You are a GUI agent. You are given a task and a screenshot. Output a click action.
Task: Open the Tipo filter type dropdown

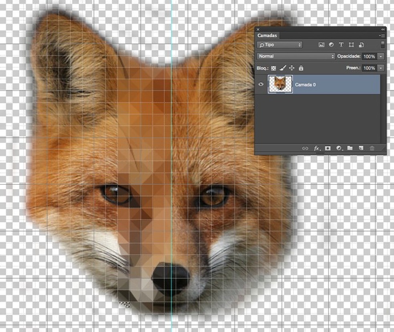click(279, 45)
